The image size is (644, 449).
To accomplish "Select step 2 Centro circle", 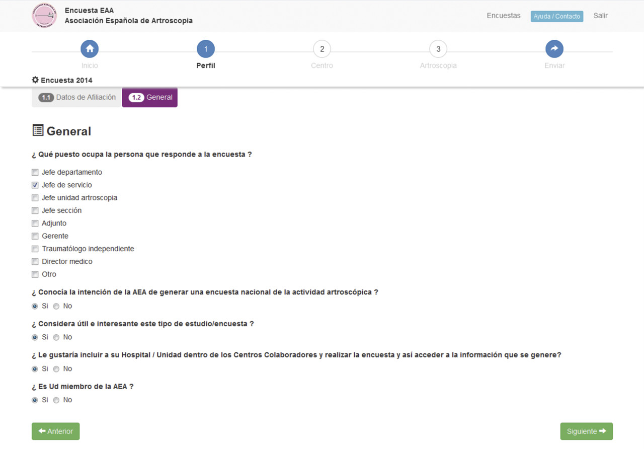I will [x=322, y=49].
